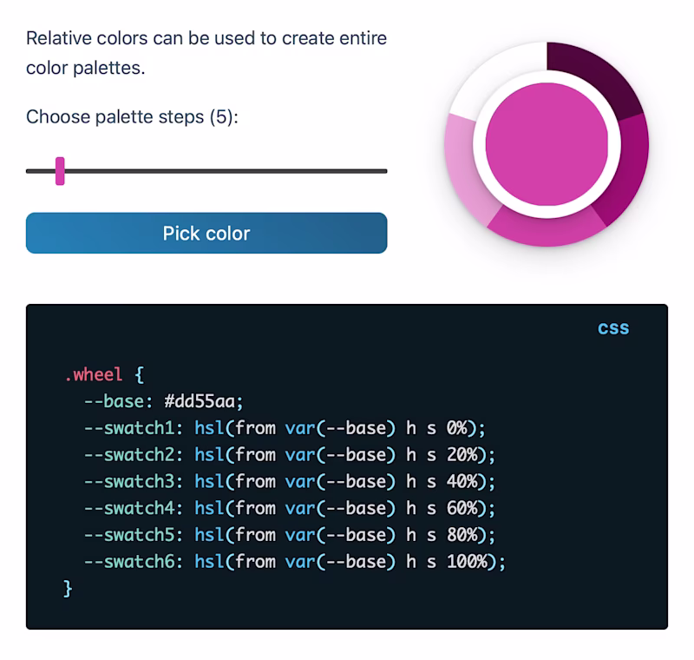Image resolution: width=694 pixels, height=660 pixels.
Task: Click the closing brace of the .wheel rule
Action: pyautogui.click(x=67, y=588)
